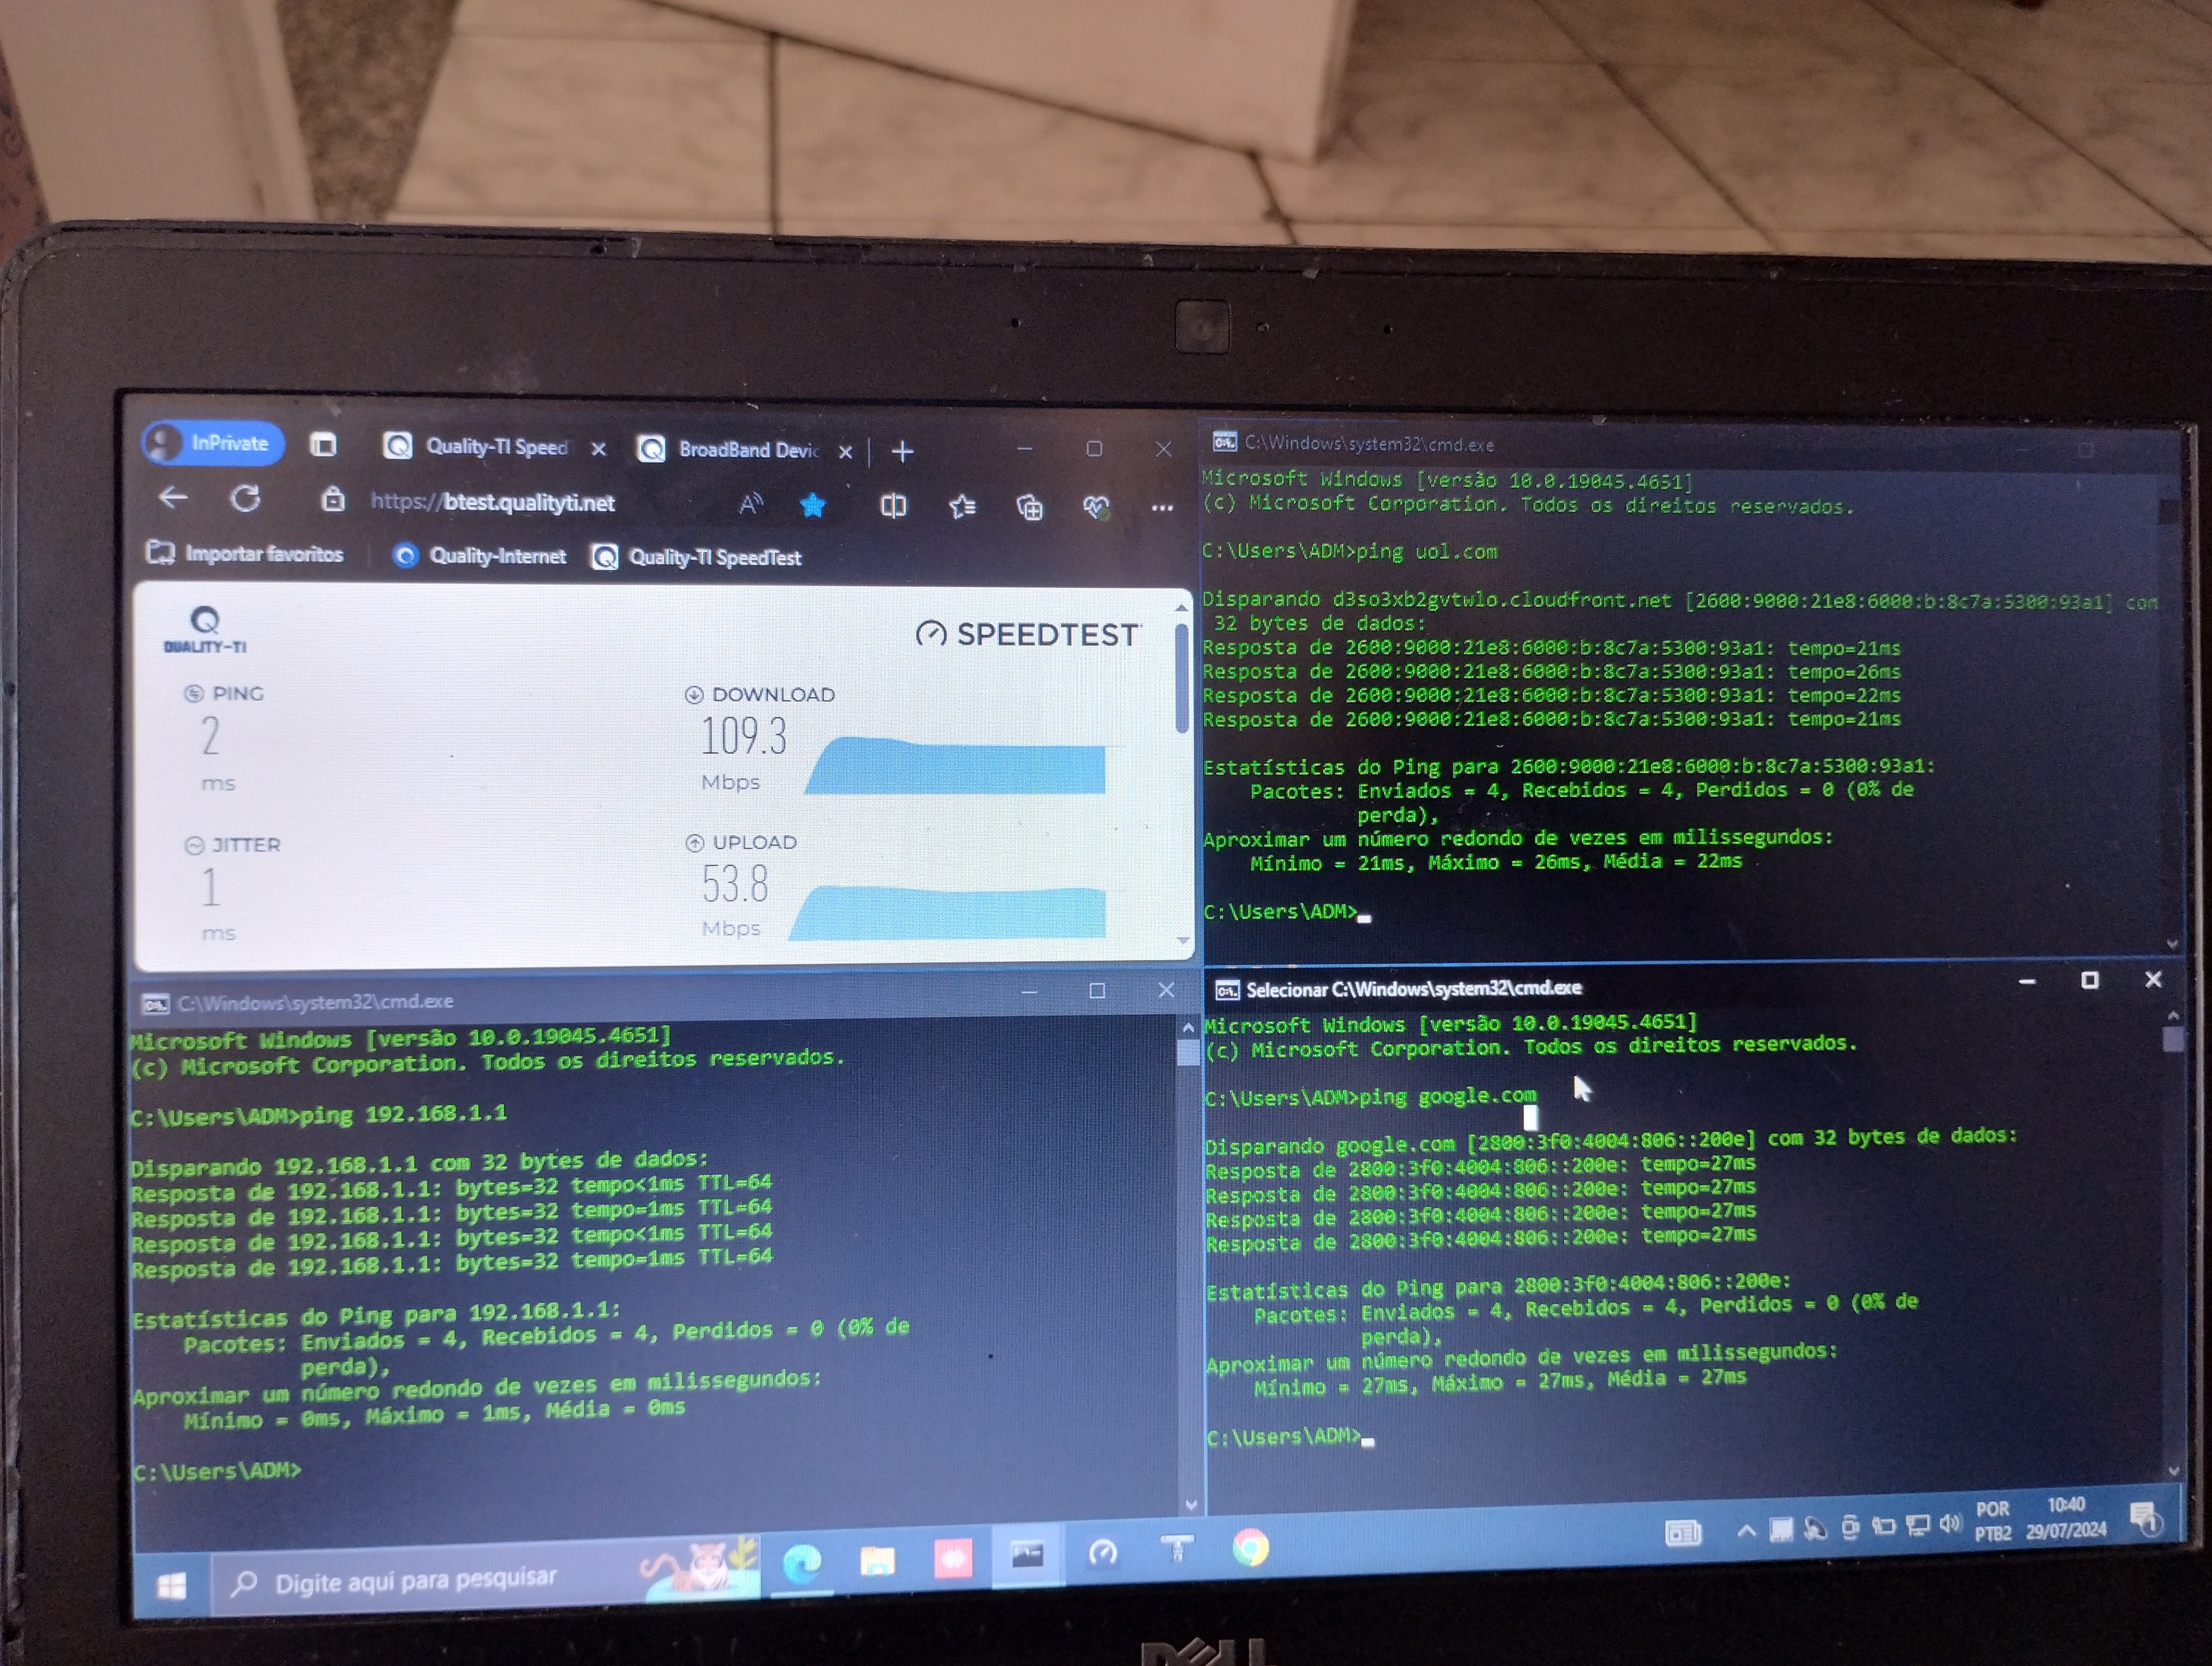Screen dimensions: 2212x1666
Task: Click the taskbar search box
Action: (415, 1579)
